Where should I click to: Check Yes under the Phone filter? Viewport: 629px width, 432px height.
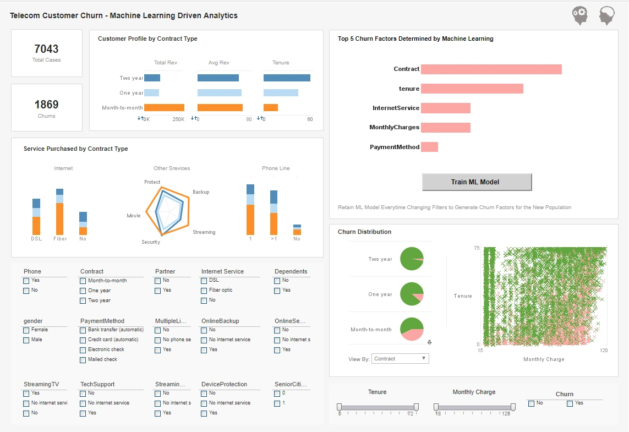tap(25, 280)
